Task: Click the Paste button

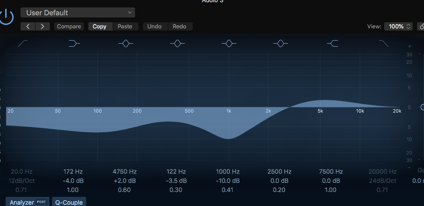Action: click(x=125, y=27)
